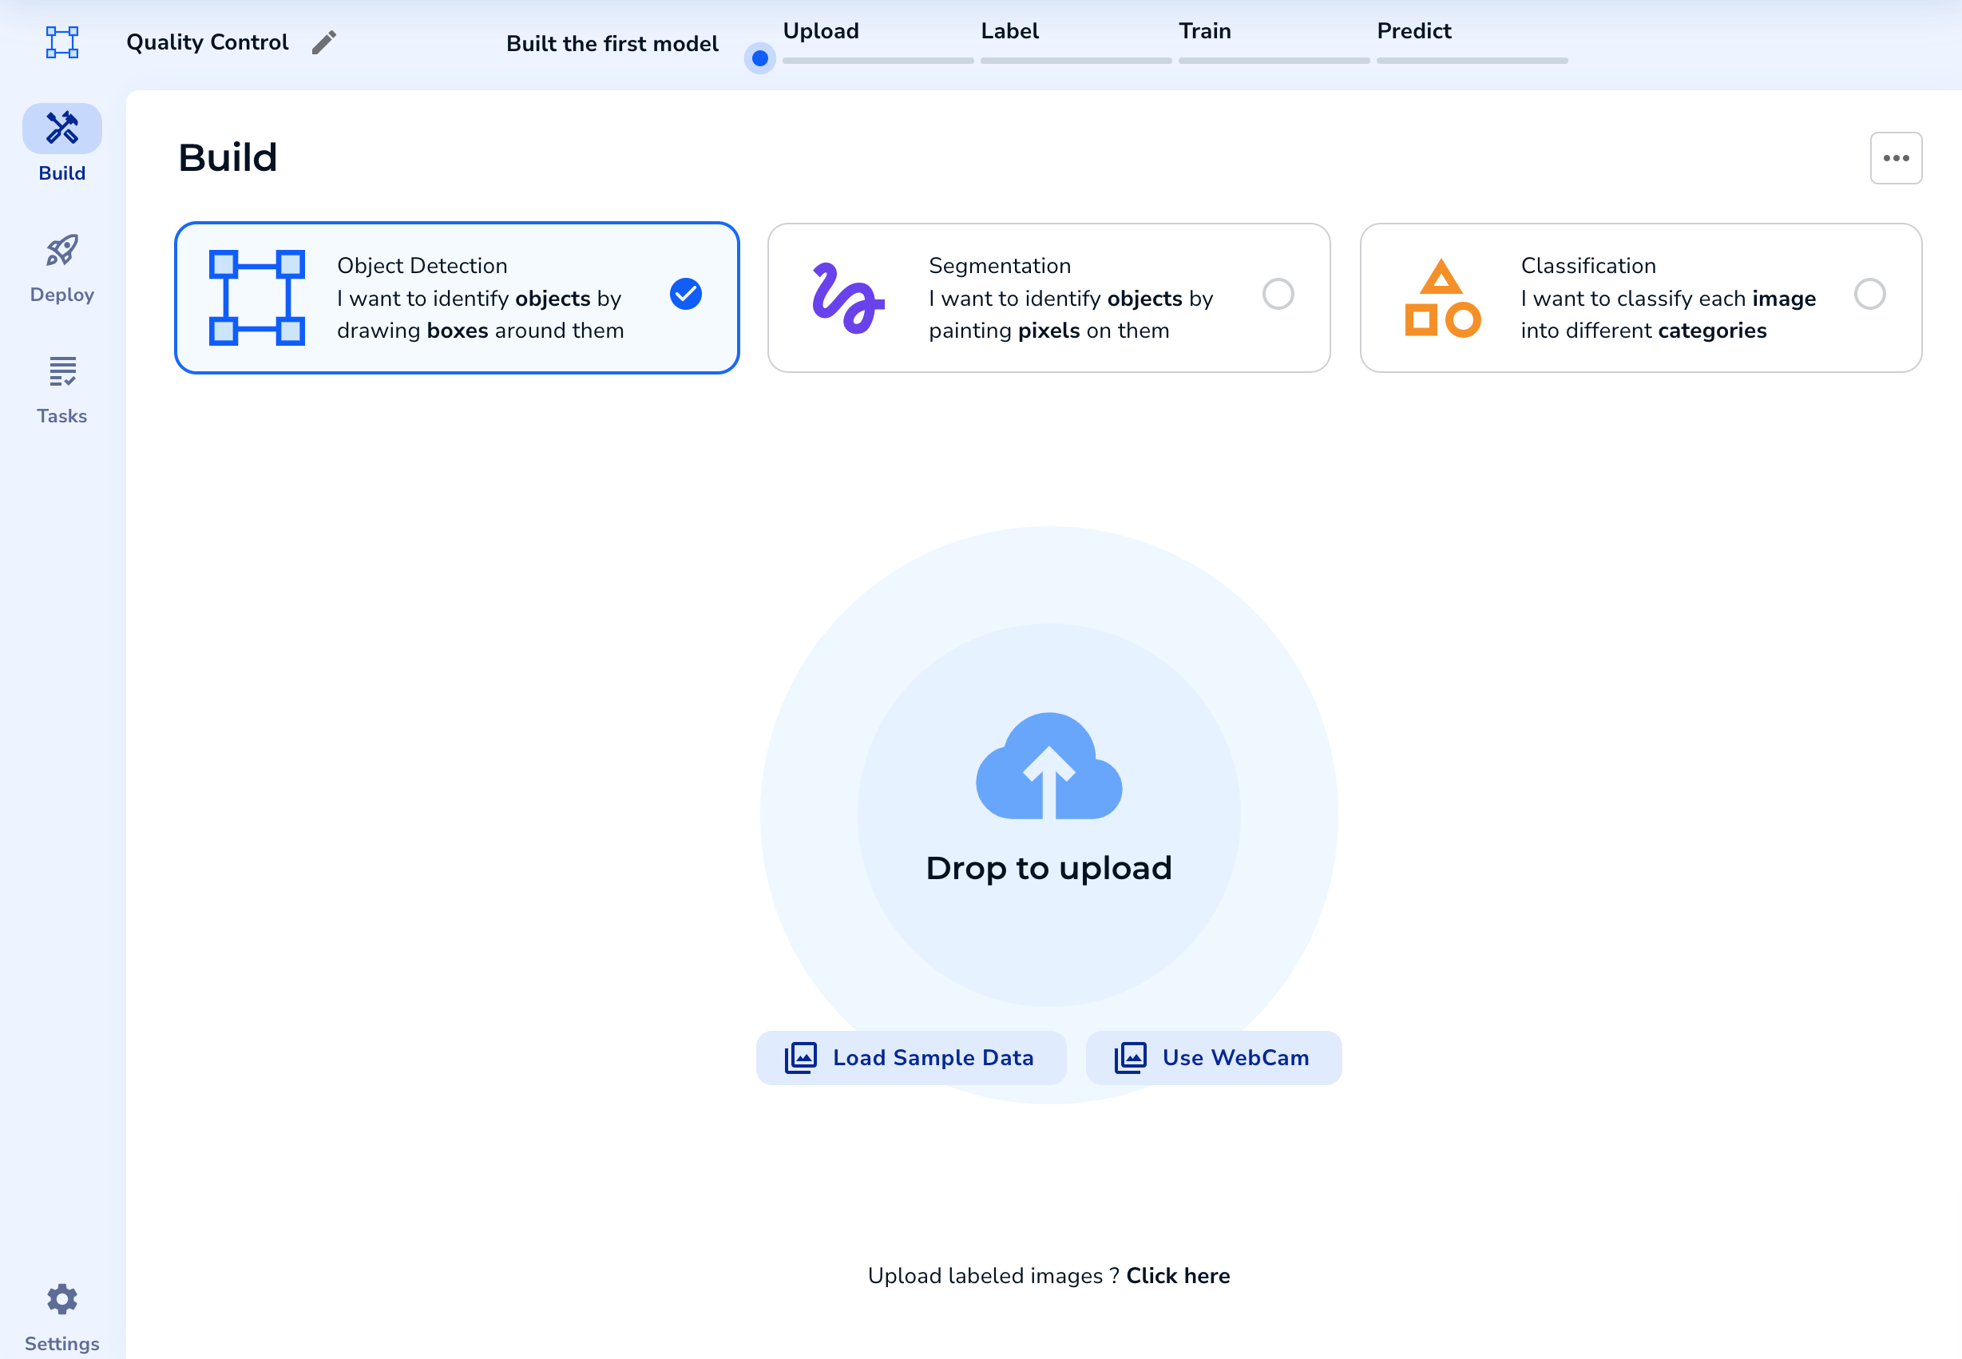Click the cloud upload icon
This screenshot has height=1359, width=1962.
point(1048,766)
